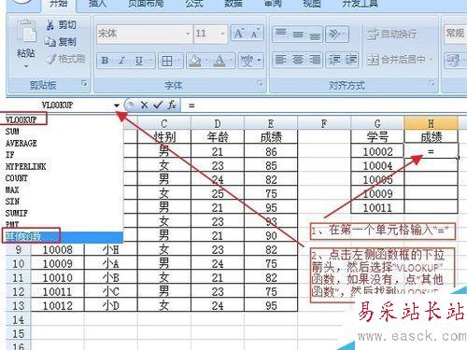
Task: Open the font color dropdown arrow
Action: click(232, 61)
